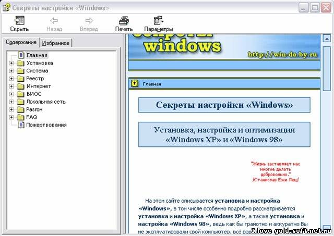The height and width of the screenshot is (236, 334).
Task: Expand the Разгон tree node
Action: 11,109
